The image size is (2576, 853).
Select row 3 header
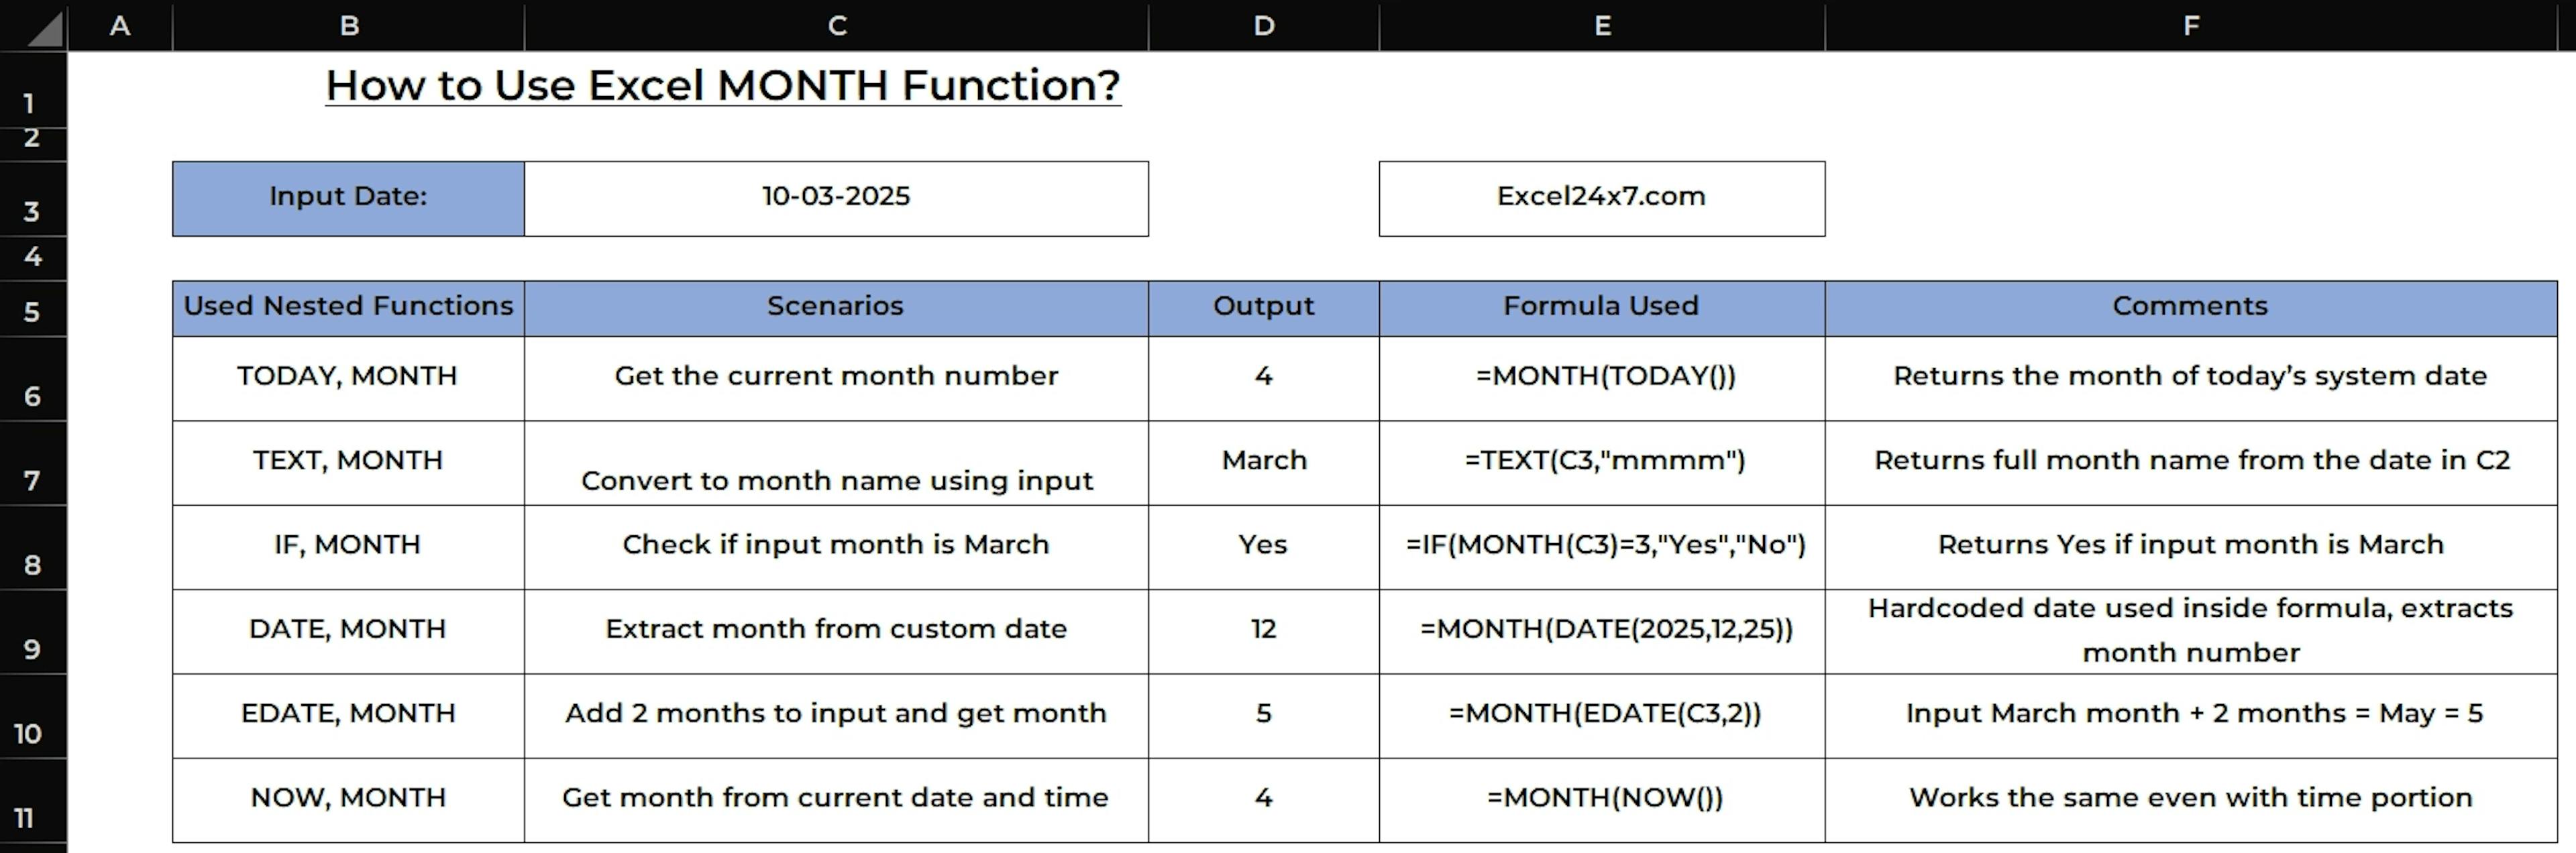32,211
